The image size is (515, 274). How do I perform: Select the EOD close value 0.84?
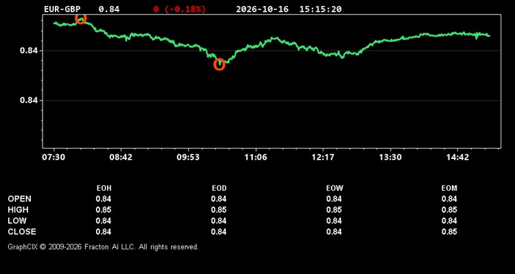pyautogui.click(x=219, y=232)
